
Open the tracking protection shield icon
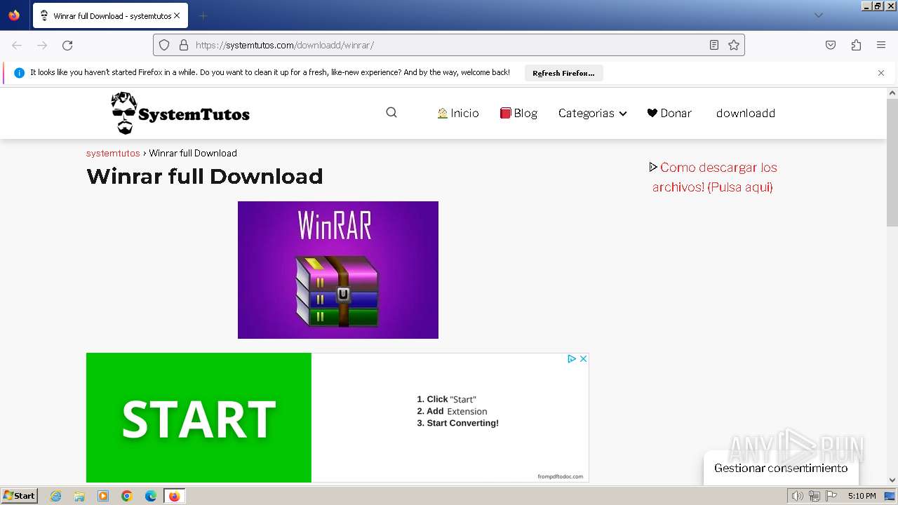click(x=164, y=45)
